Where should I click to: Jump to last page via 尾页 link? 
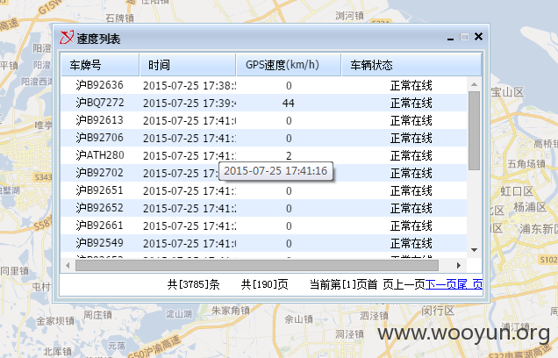[x=470, y=284]
